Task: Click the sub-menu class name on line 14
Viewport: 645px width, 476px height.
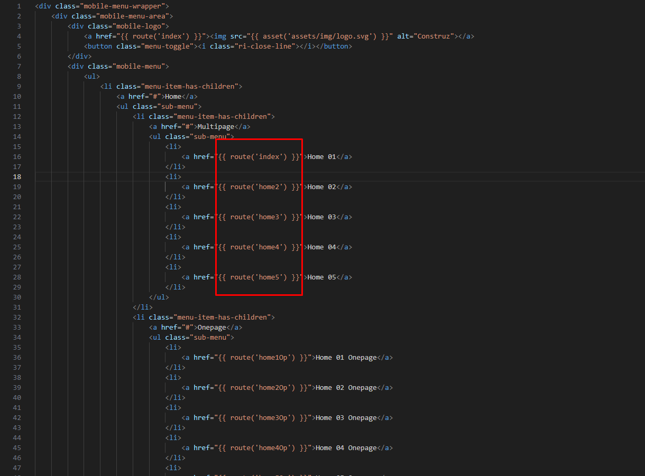Action: coord(210,136)
